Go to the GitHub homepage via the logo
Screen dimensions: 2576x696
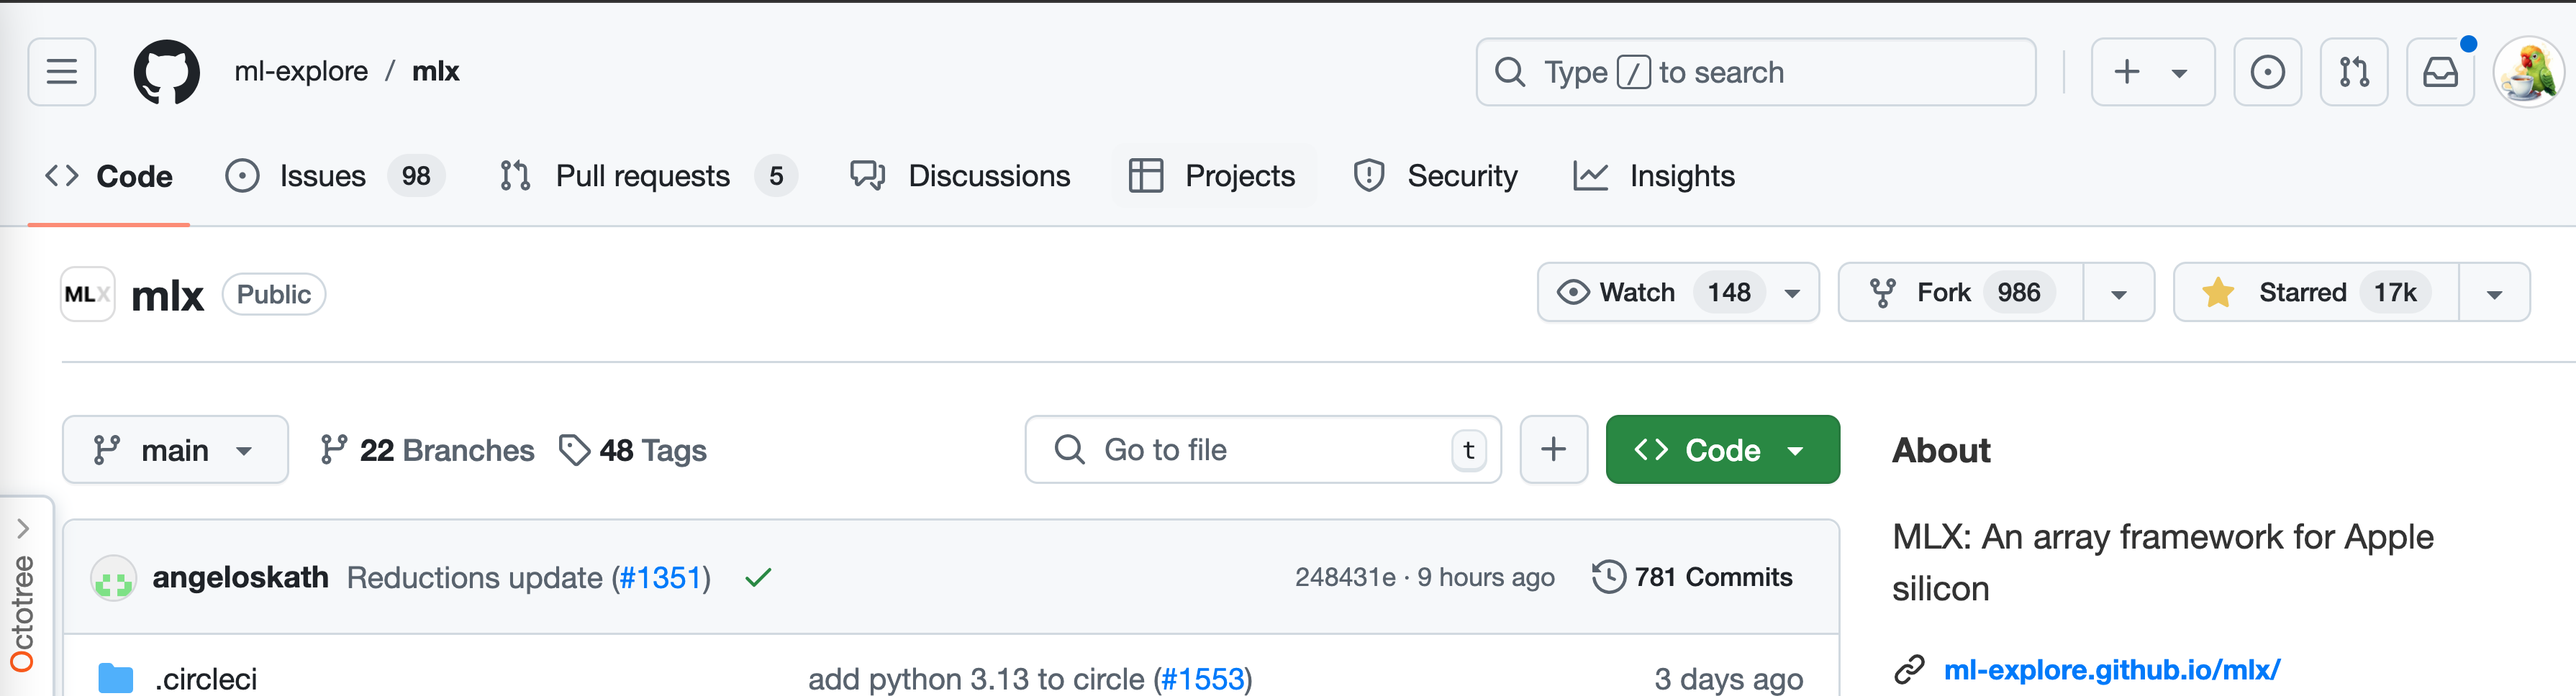tap(167, 72)
